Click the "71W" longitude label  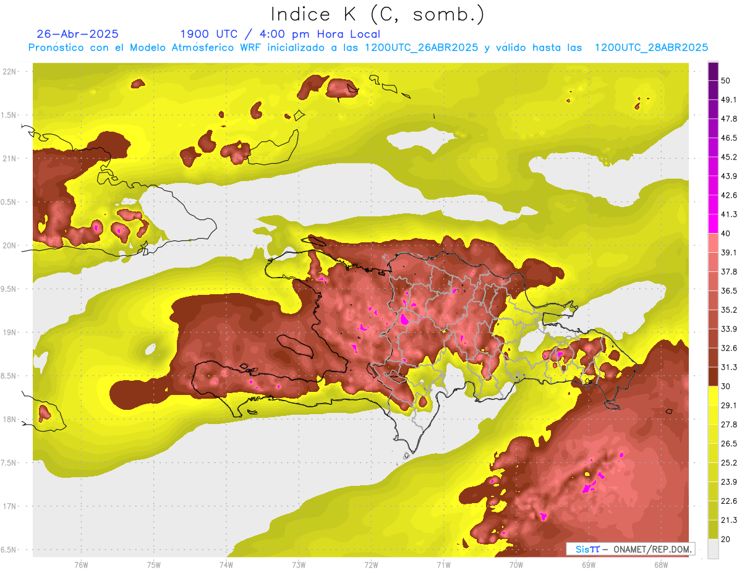443,564
